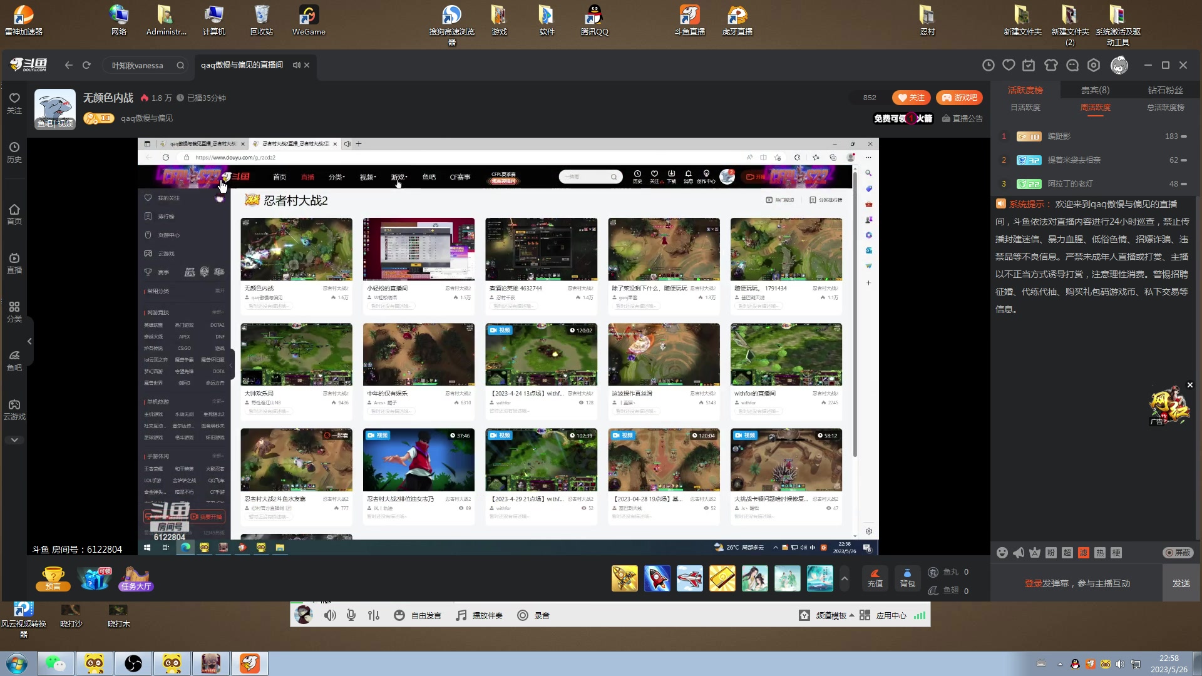Image resolution: width=1202 pixels, height=676 pixels.
Task: Open the 背包 backpack
Action: tap(907, 578)
